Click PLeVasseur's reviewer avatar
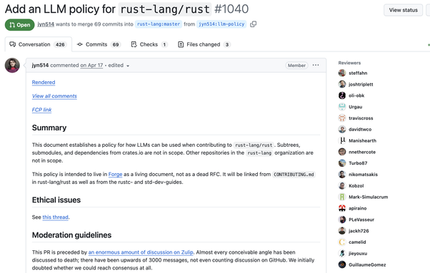 tap(342, 220)
